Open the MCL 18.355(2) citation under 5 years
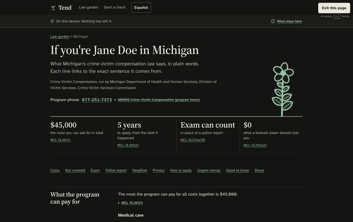The image size is (353, 222). pos(128,145)
